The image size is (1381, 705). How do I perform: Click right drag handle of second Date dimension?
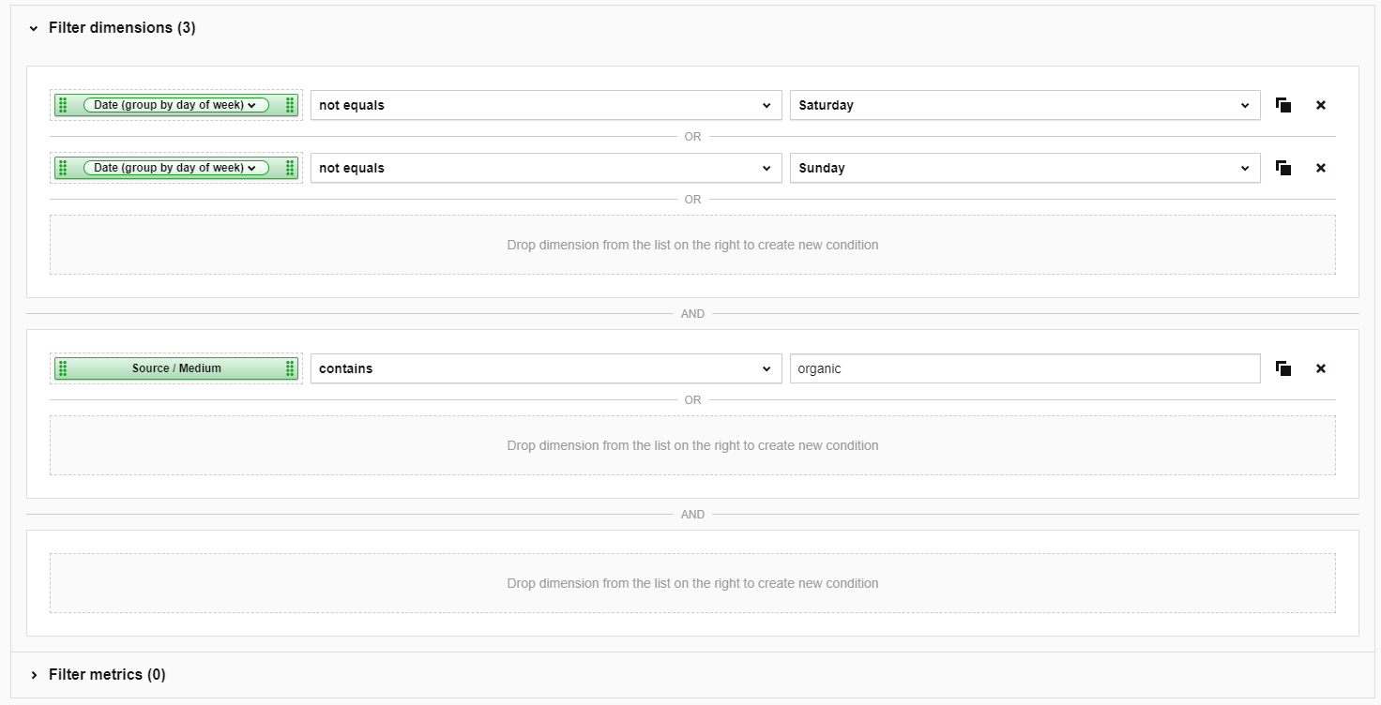click(x=290, y=168)
